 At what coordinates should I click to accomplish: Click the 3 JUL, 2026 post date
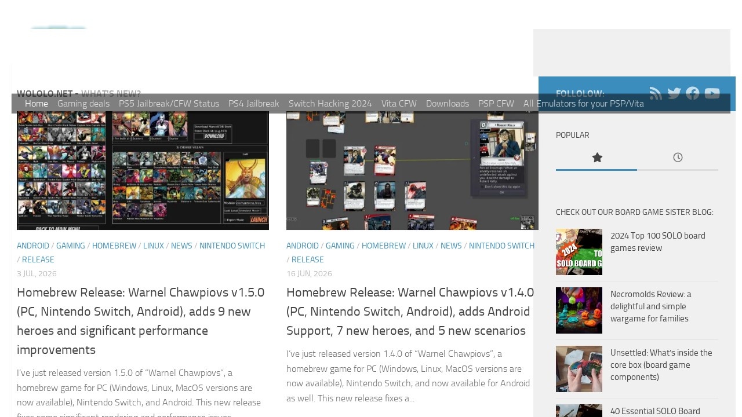(37, 273)
